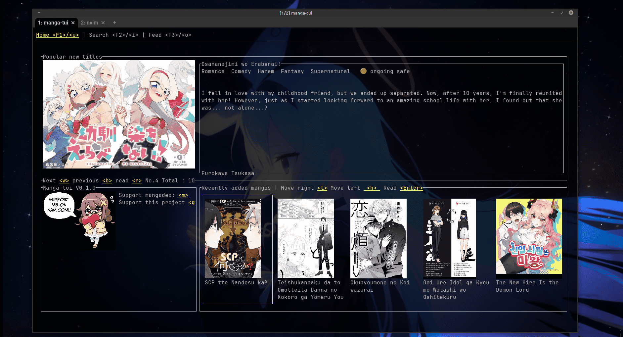The width and height of the screenshot is (623, 337).
Task: Click the SCP tte Nandesu ka? title
Action: pos(236,283)
